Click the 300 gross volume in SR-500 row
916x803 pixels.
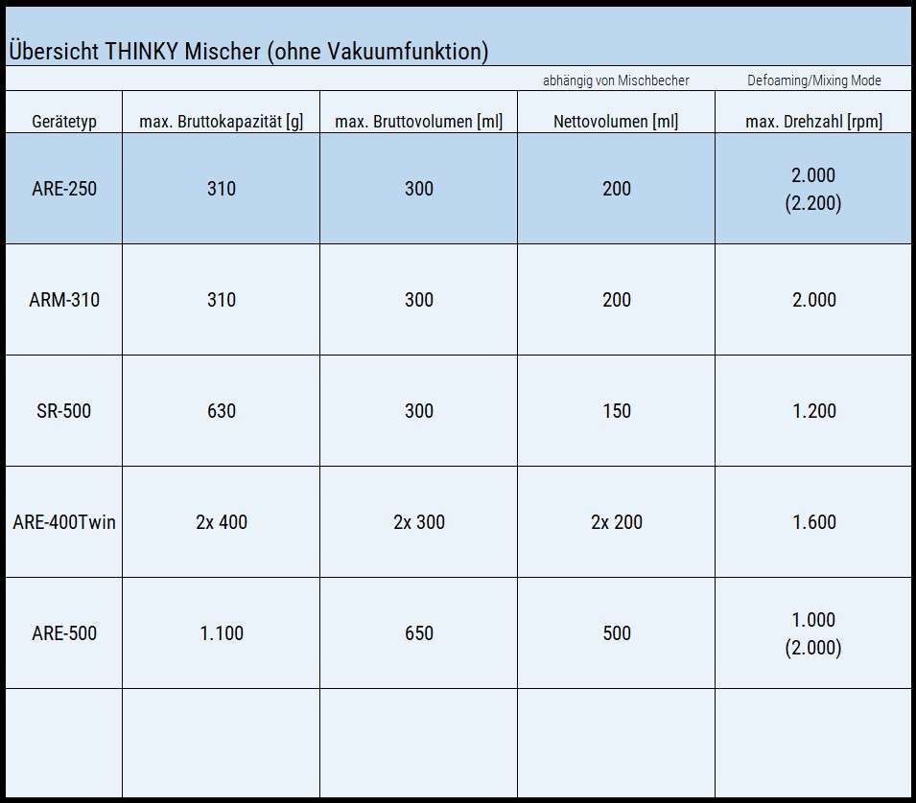pos(419,411)
